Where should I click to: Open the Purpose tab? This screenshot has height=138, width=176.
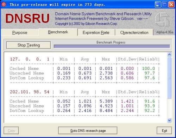[x=20, y=32]
